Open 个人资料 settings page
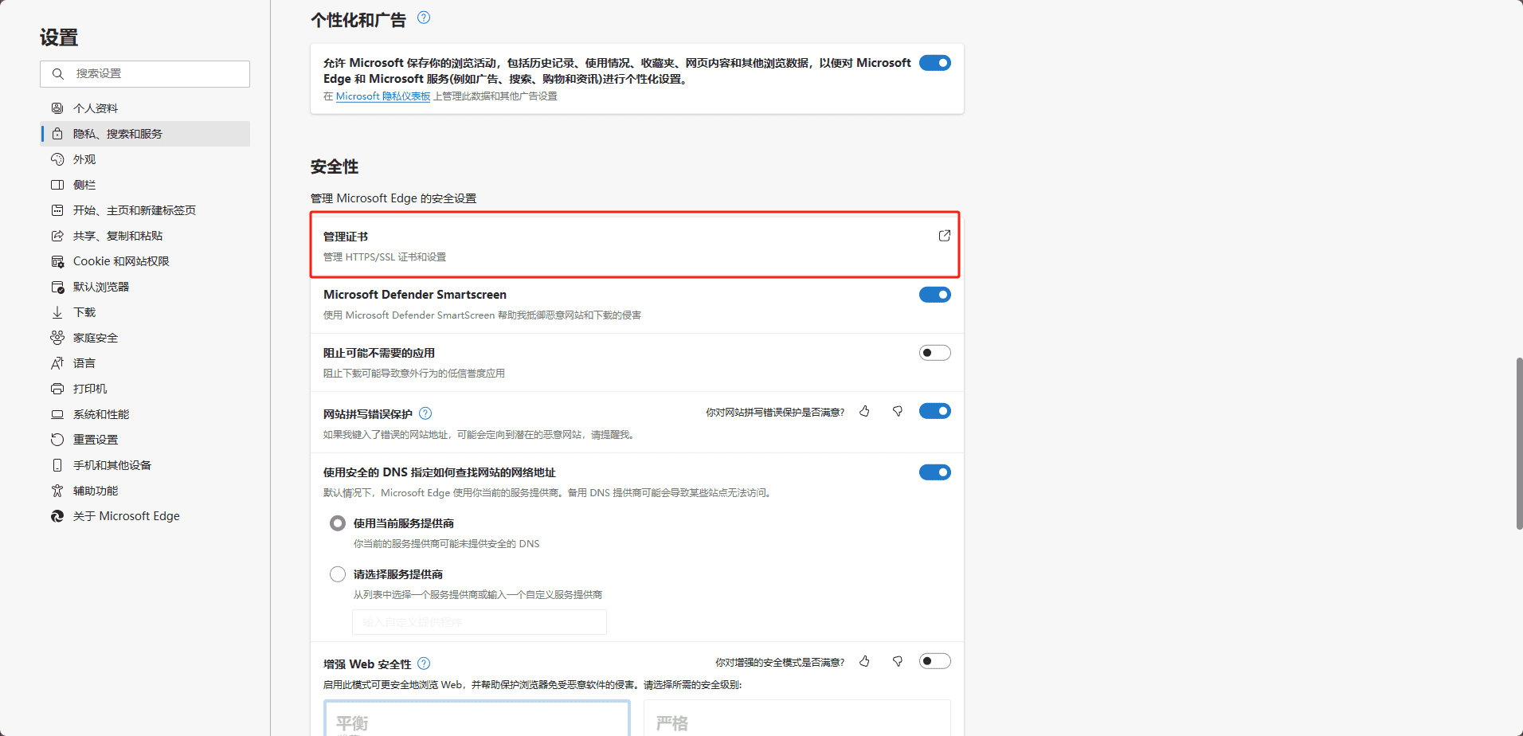This screenshot has height=736, width=1523. pyautogui.click(x=145, y=108)
